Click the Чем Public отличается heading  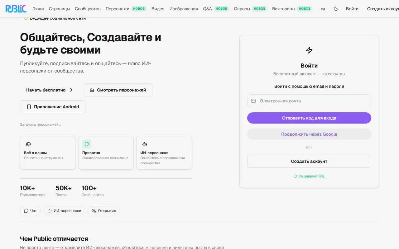[x=54, y=239]
